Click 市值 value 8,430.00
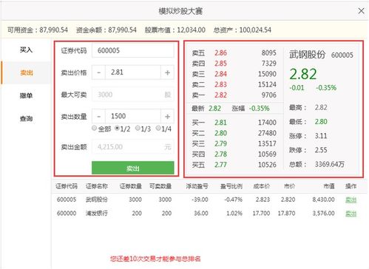Screen dimensions: 369x269 pos(323,200)
